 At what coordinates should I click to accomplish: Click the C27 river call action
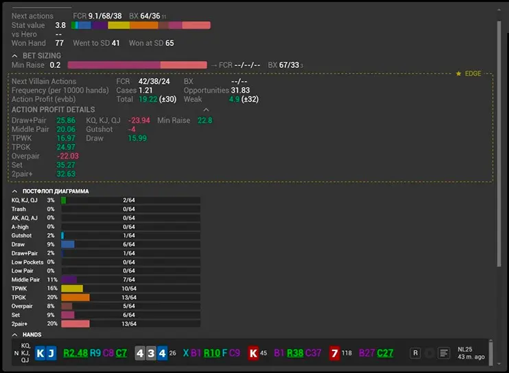tap(385, 353)
